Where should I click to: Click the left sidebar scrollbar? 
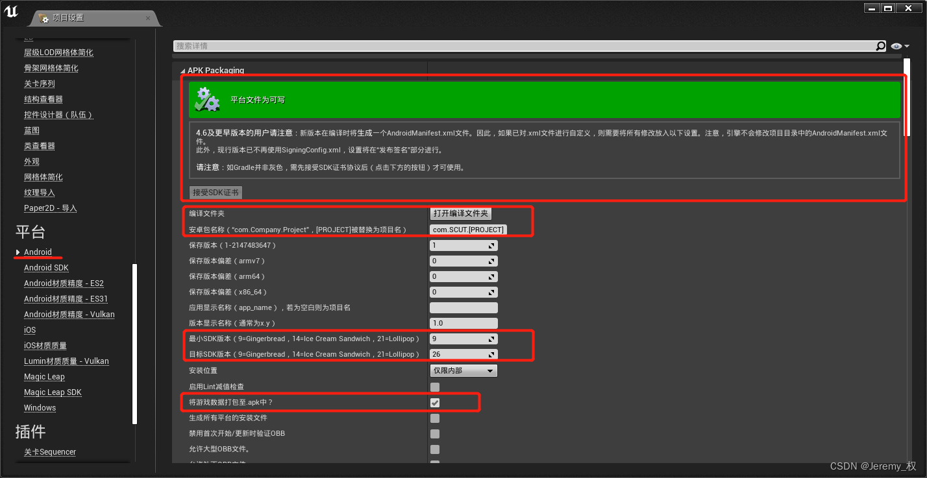click(x=134, y=344)
